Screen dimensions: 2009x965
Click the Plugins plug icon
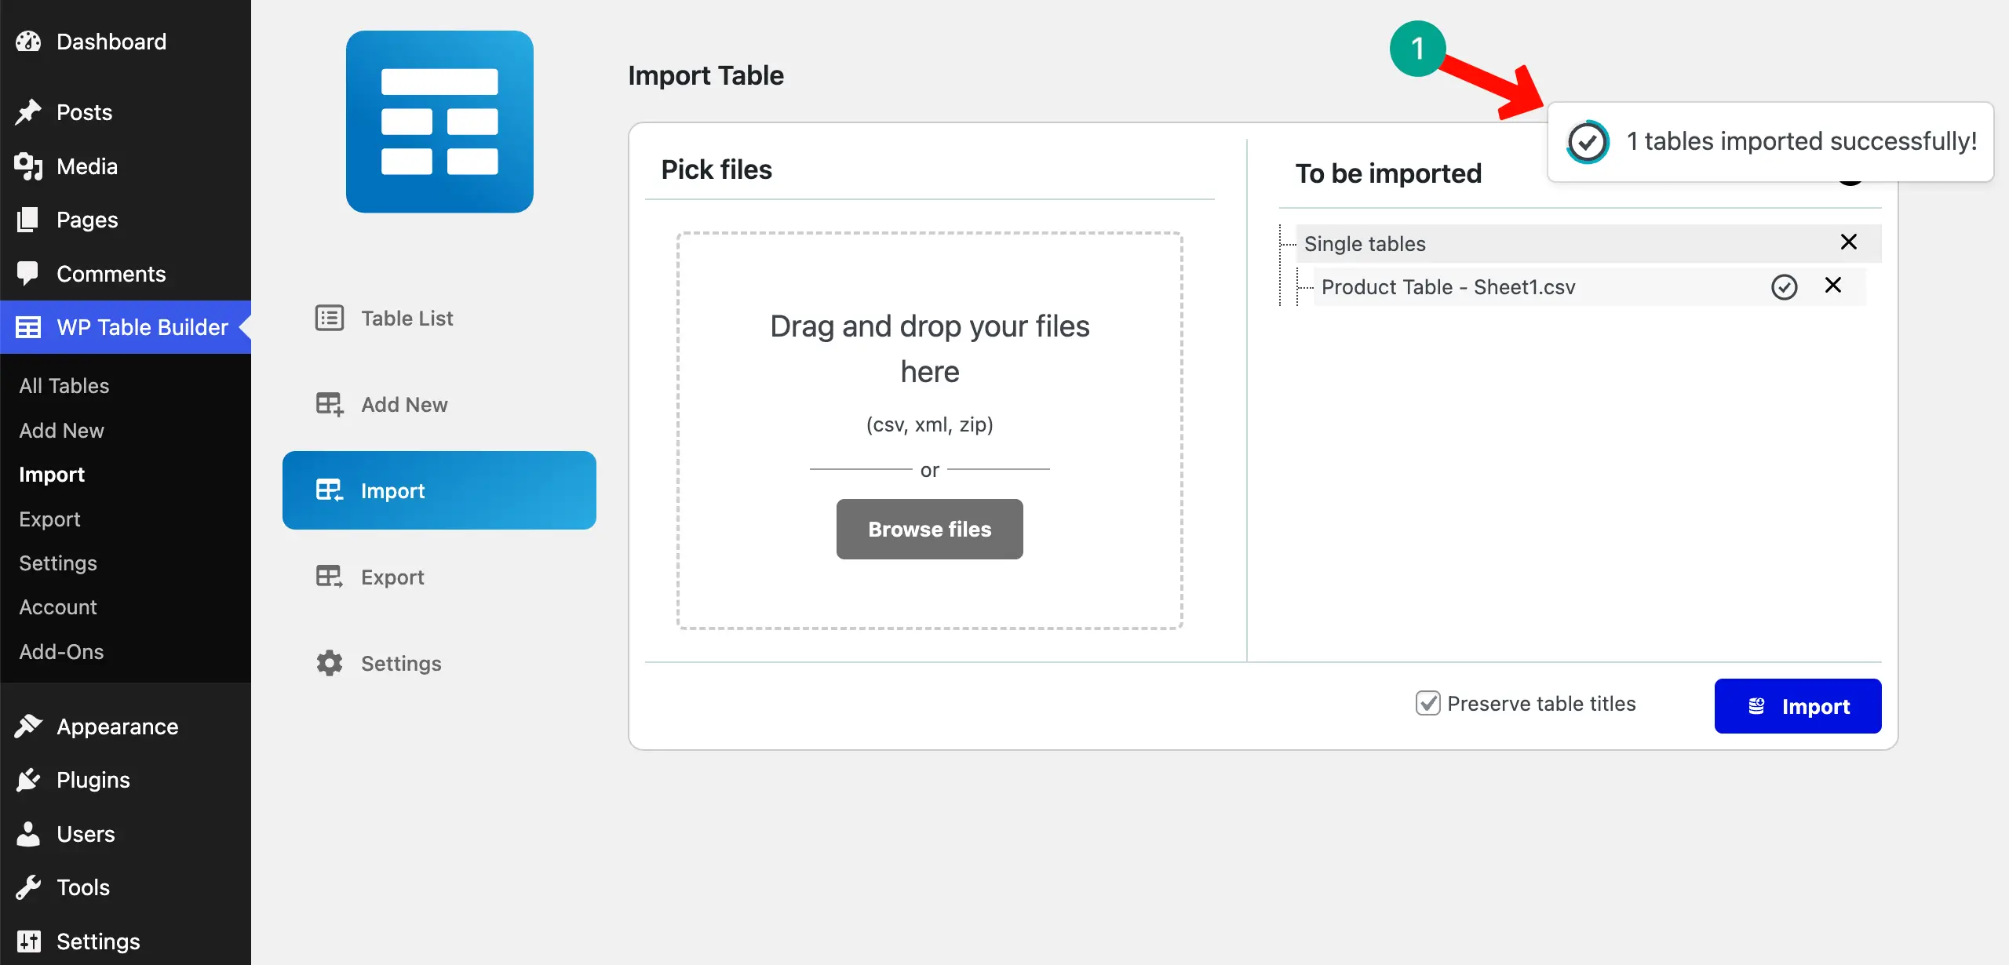pos(28,780)
